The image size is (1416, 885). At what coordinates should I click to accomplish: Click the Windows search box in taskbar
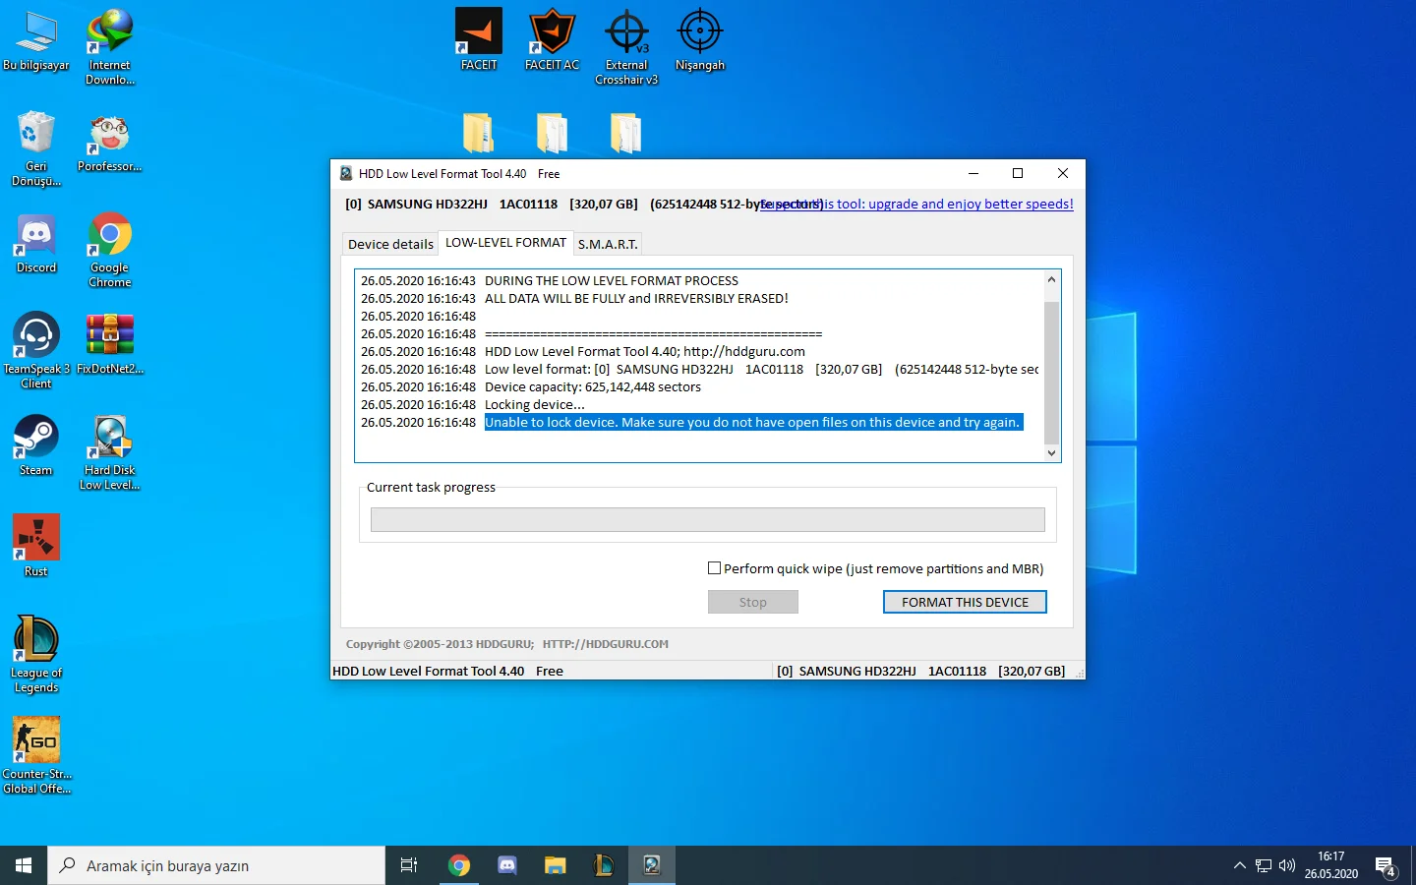pyautogui.click(x=216, y=865)
